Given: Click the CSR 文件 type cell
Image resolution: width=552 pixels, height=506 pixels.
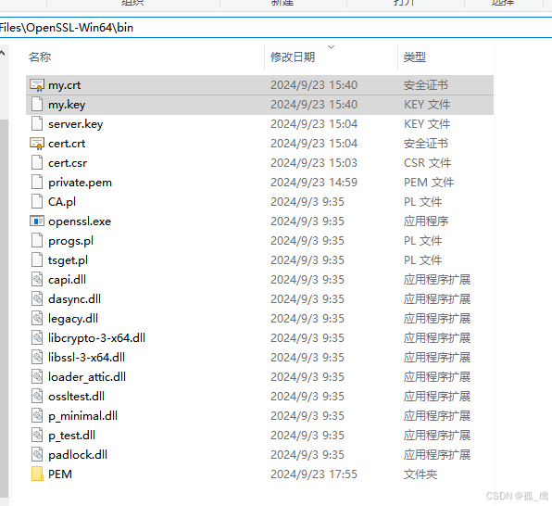Looking at the screenshot, I should [427, 163].
